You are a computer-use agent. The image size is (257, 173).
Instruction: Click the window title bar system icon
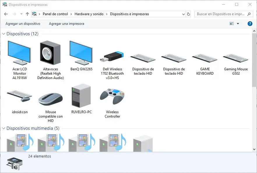tap(5, 5)
